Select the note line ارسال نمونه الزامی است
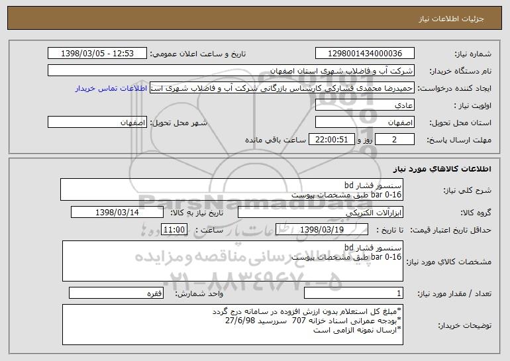The image size is (510, 361). coord(358,330)
